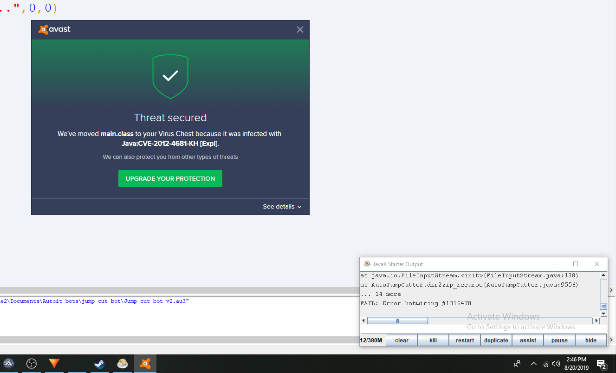Viewport: 616px width, 373px height.
Task: Click the duplicate button in JavaX
Action: pos(496,340)
